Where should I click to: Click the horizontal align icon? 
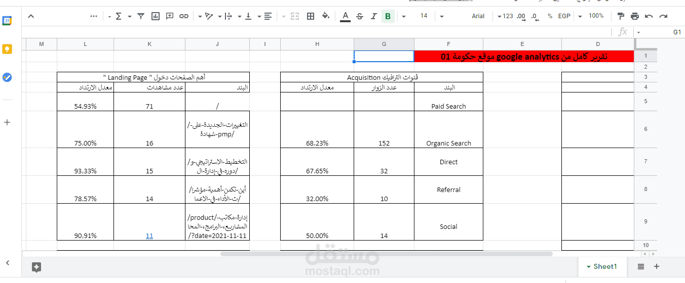coord(268,16)
